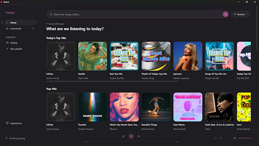Click the 'Usher' artist text

point(208,129)
